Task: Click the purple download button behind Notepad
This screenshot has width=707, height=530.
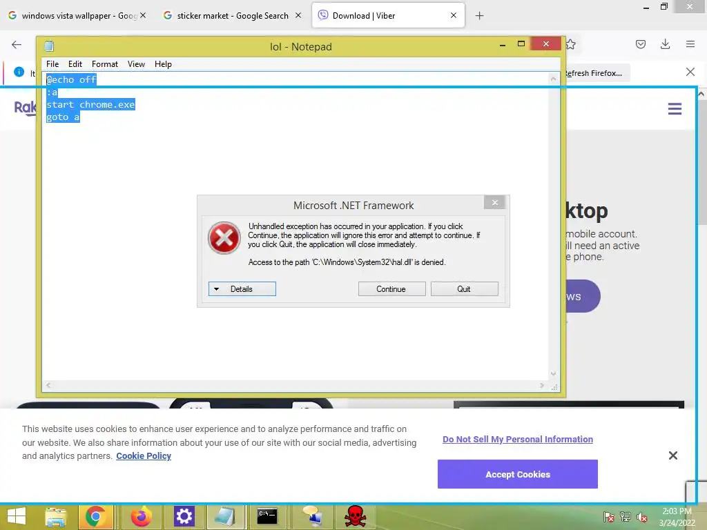Action: [583, 297]
